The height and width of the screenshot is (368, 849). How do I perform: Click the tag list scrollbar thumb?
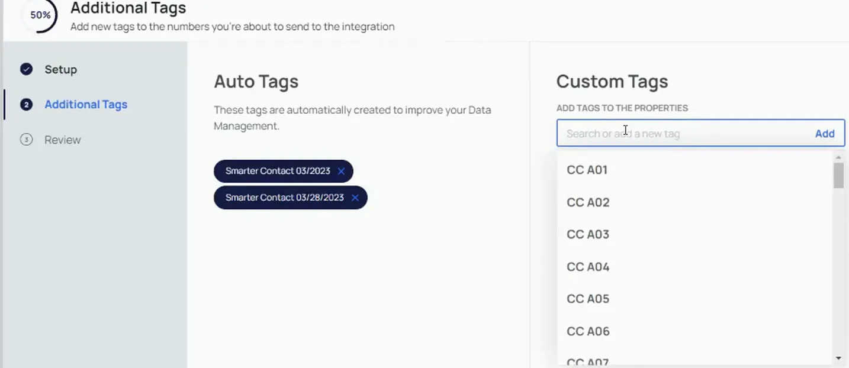pyautogui.click(x=838, y=176)
